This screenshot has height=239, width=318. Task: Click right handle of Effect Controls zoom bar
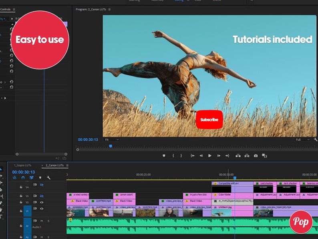(66, 154)
